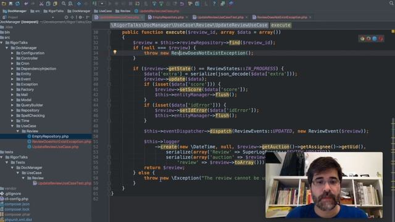Expand the DependencyInjection folder

pyautogui.click(x=12, y=68)
